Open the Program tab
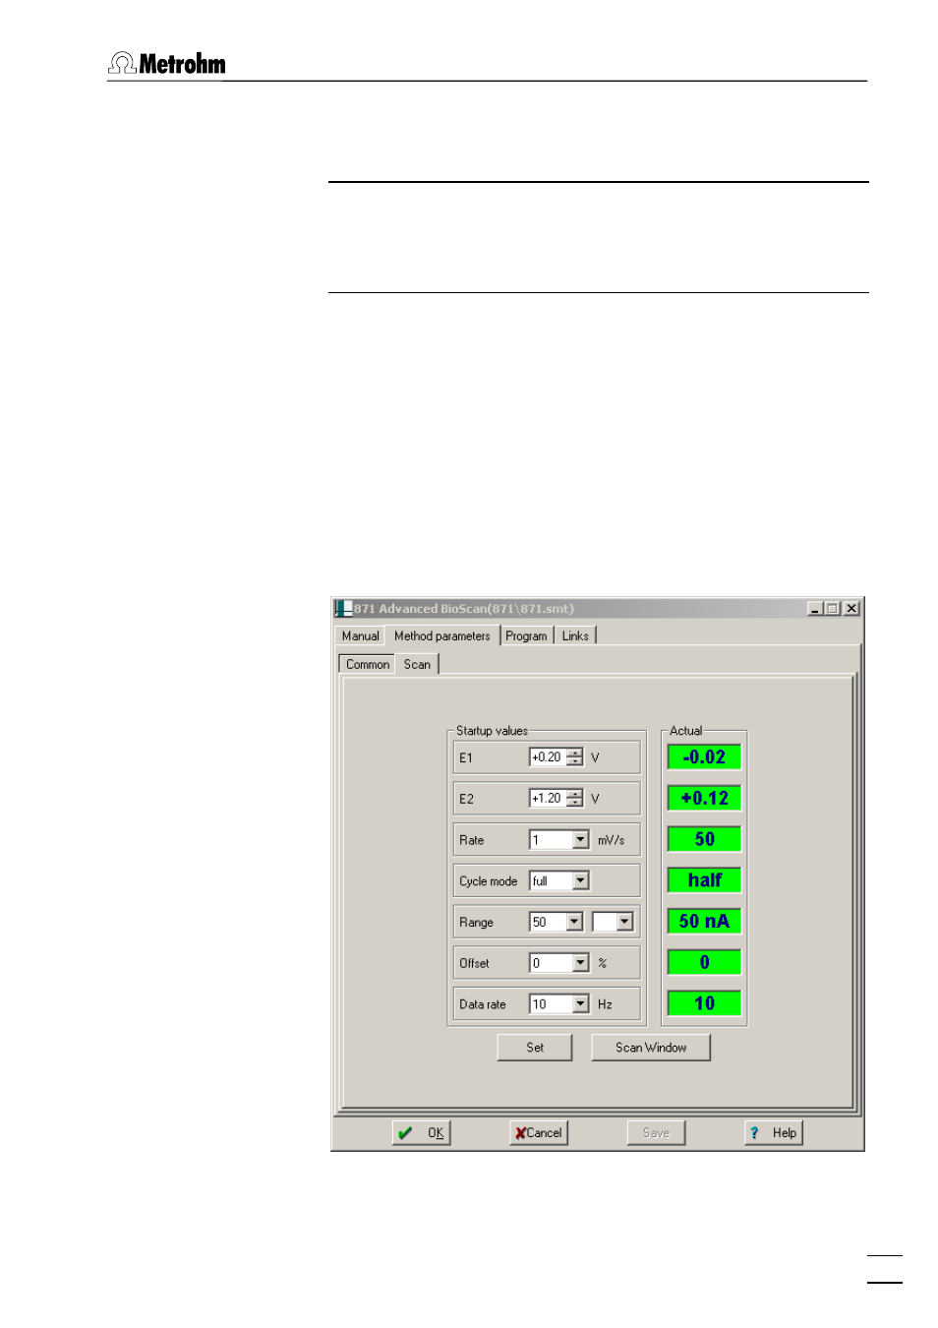The width and height of the screenshot is (938, 1328). [526, 635]
